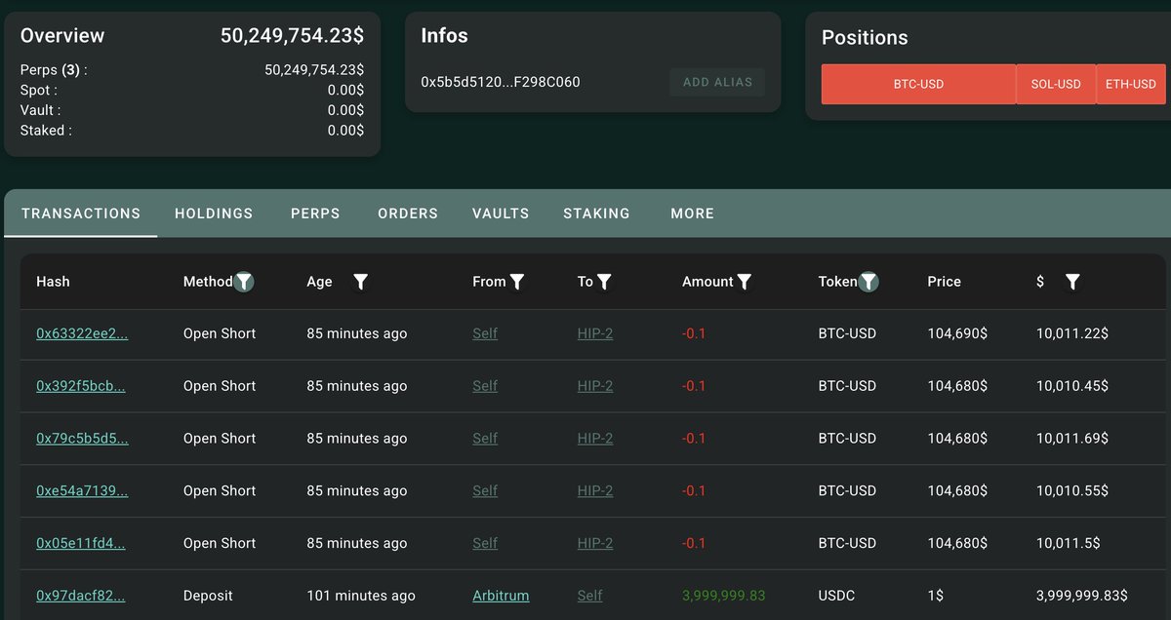The height and width of the screenshot is (620, 1171).
Task: Select the SOL-USD position segment
Action: click(1056, 84)
